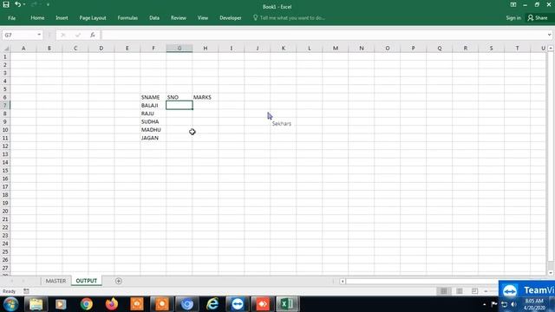Select column A header
555x312 pixels.
[x=23, y=49]
